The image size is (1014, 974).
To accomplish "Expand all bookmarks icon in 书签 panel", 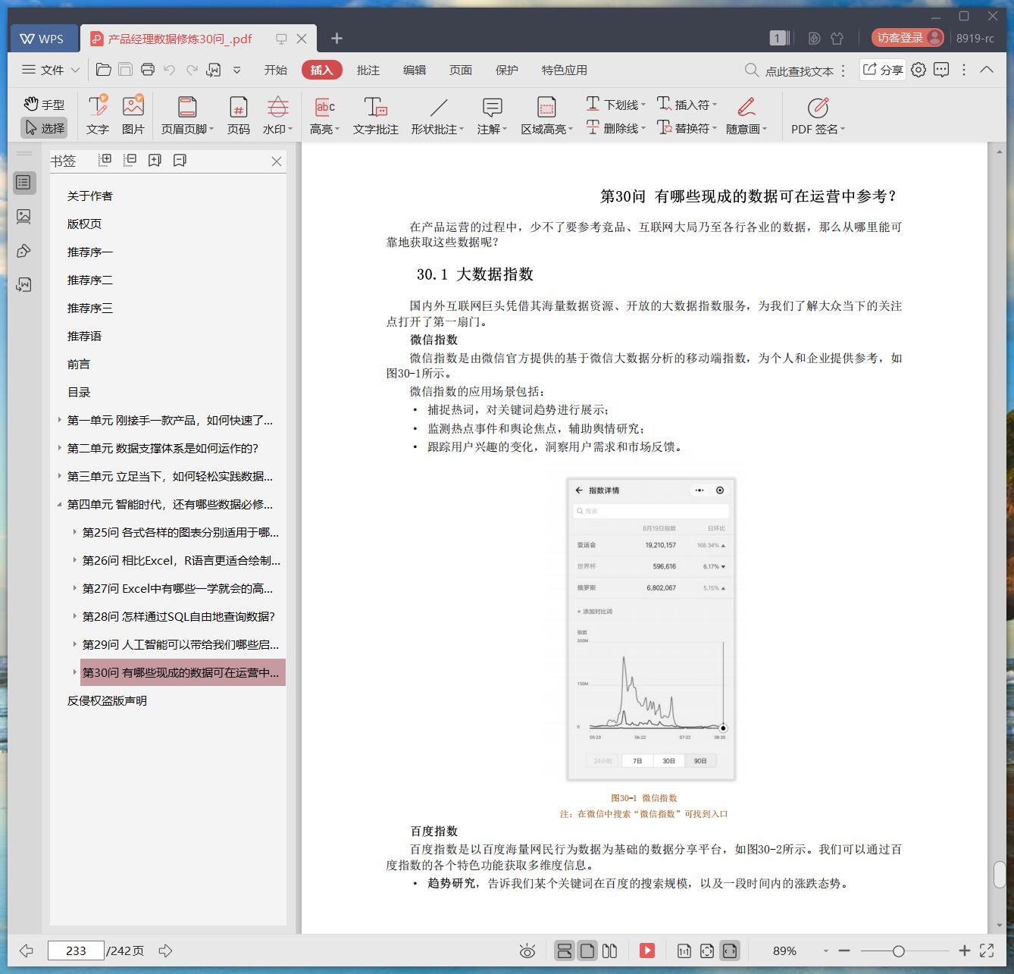I will [105, 160].
